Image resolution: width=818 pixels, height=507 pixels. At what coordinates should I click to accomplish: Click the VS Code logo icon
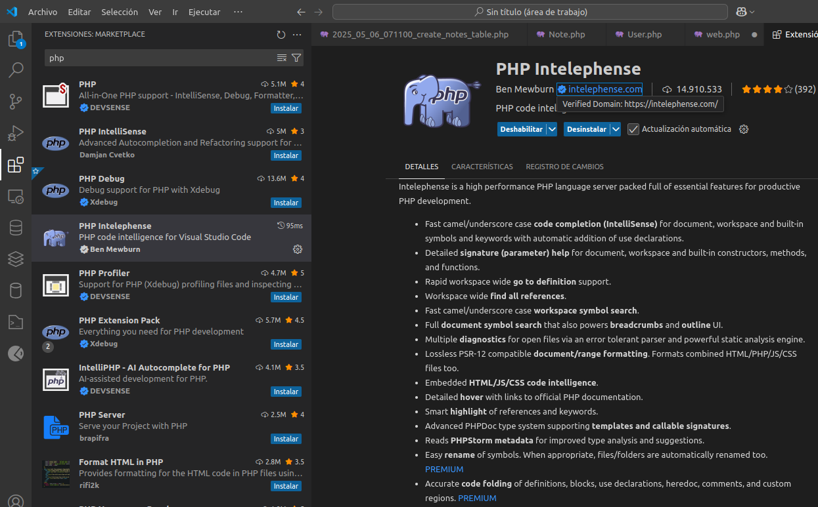11,12
